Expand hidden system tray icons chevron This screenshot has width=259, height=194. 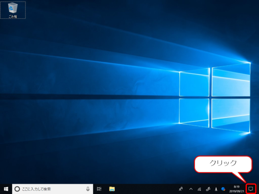191,189
